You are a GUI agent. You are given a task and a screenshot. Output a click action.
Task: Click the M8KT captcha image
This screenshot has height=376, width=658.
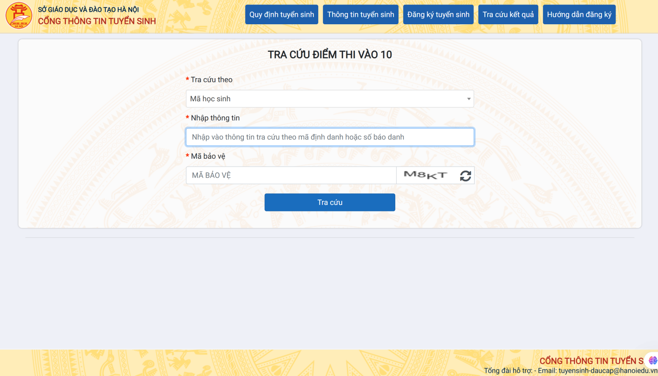(426, 175)
